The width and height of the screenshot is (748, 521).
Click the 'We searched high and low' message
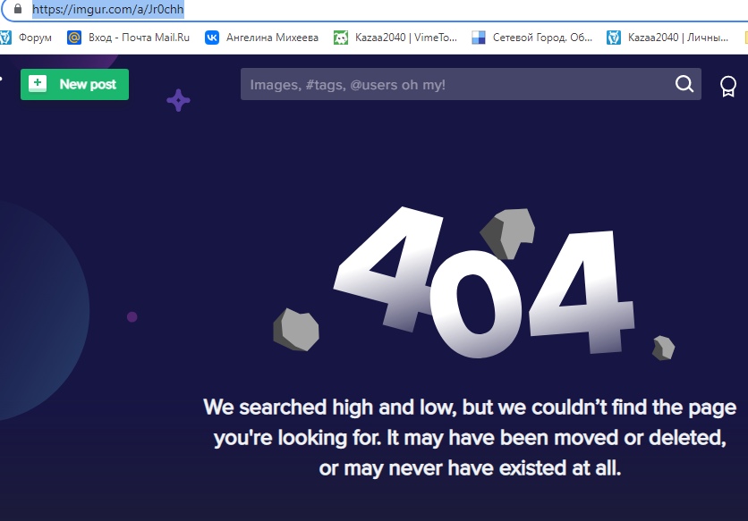[x=470, y=438]
